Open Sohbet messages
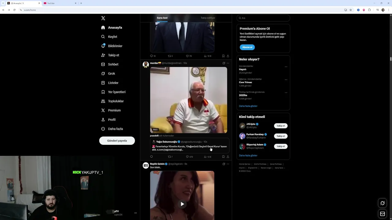392x220 pixels. click(110, 64)
